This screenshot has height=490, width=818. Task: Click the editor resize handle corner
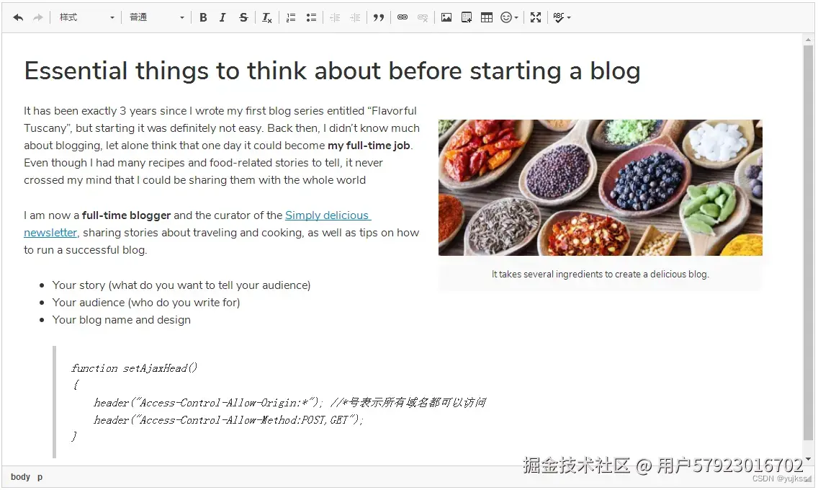(809, 478)
